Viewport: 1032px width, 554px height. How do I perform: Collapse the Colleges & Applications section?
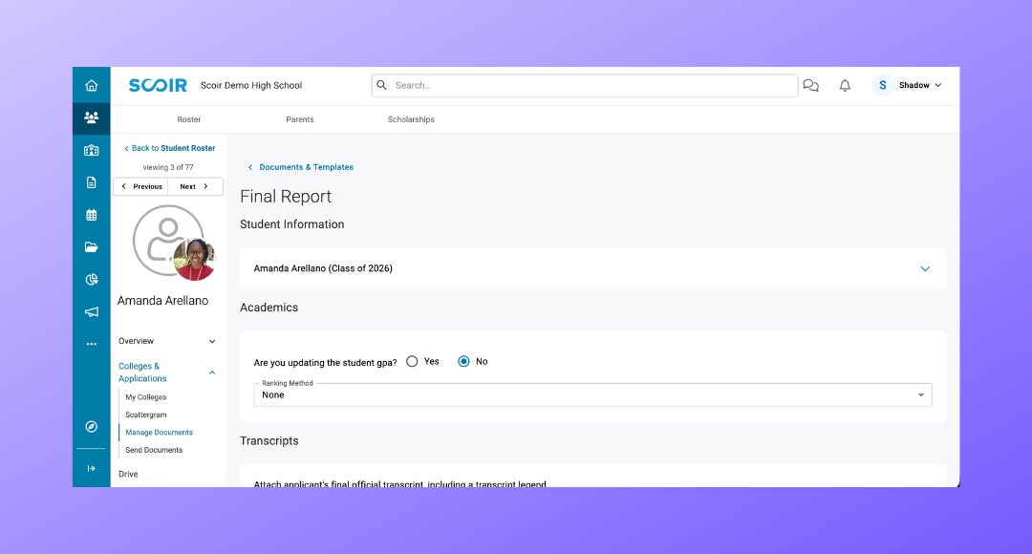click(211, 373)
